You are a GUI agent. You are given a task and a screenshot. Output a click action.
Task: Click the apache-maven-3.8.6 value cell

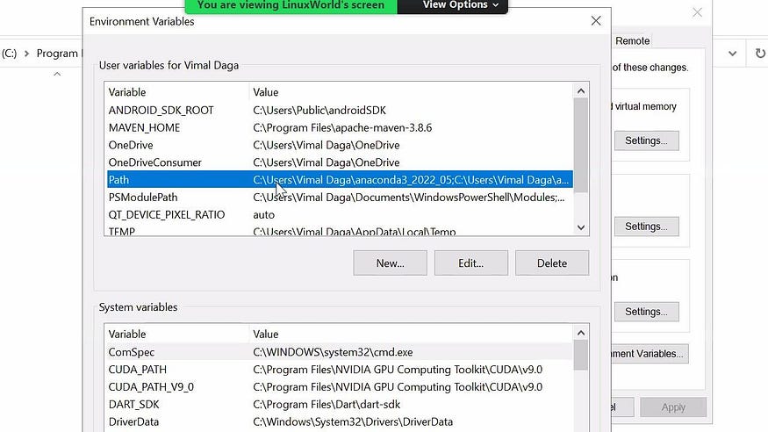click(342, 128)
